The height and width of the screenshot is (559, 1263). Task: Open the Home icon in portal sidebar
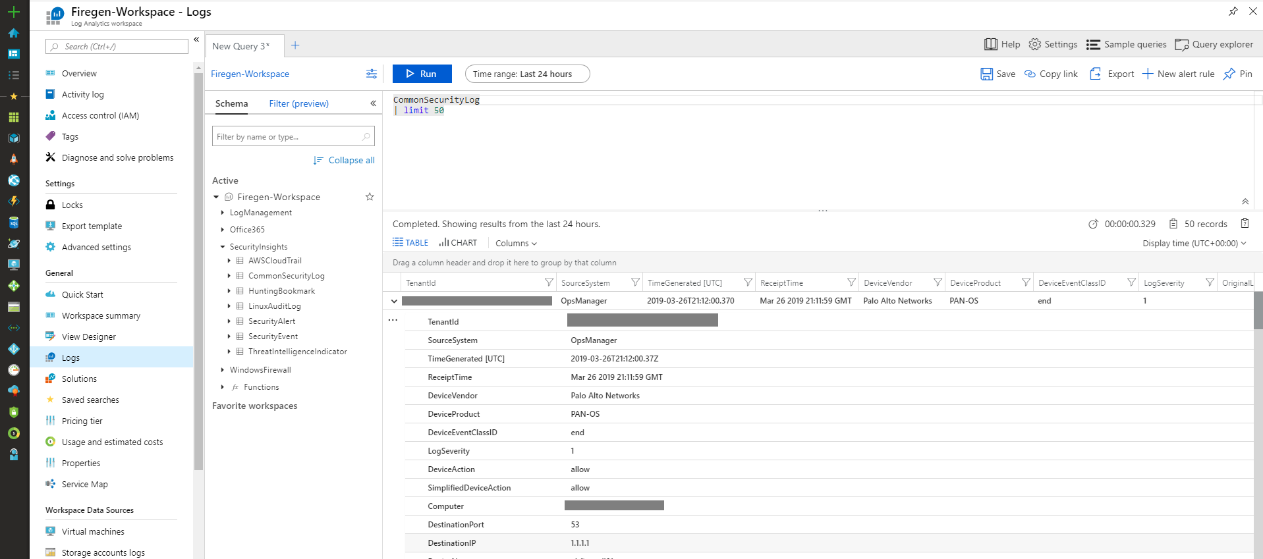coord(13,33)
